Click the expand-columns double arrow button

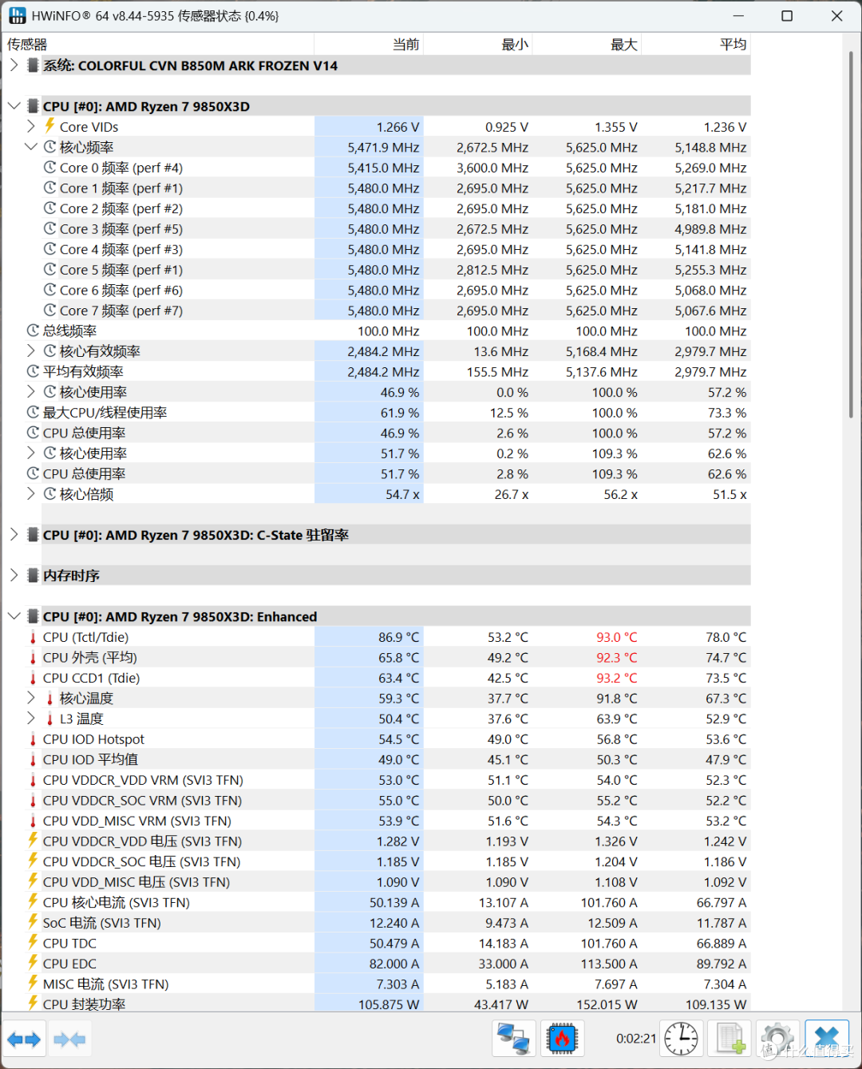pos(24,1039)
